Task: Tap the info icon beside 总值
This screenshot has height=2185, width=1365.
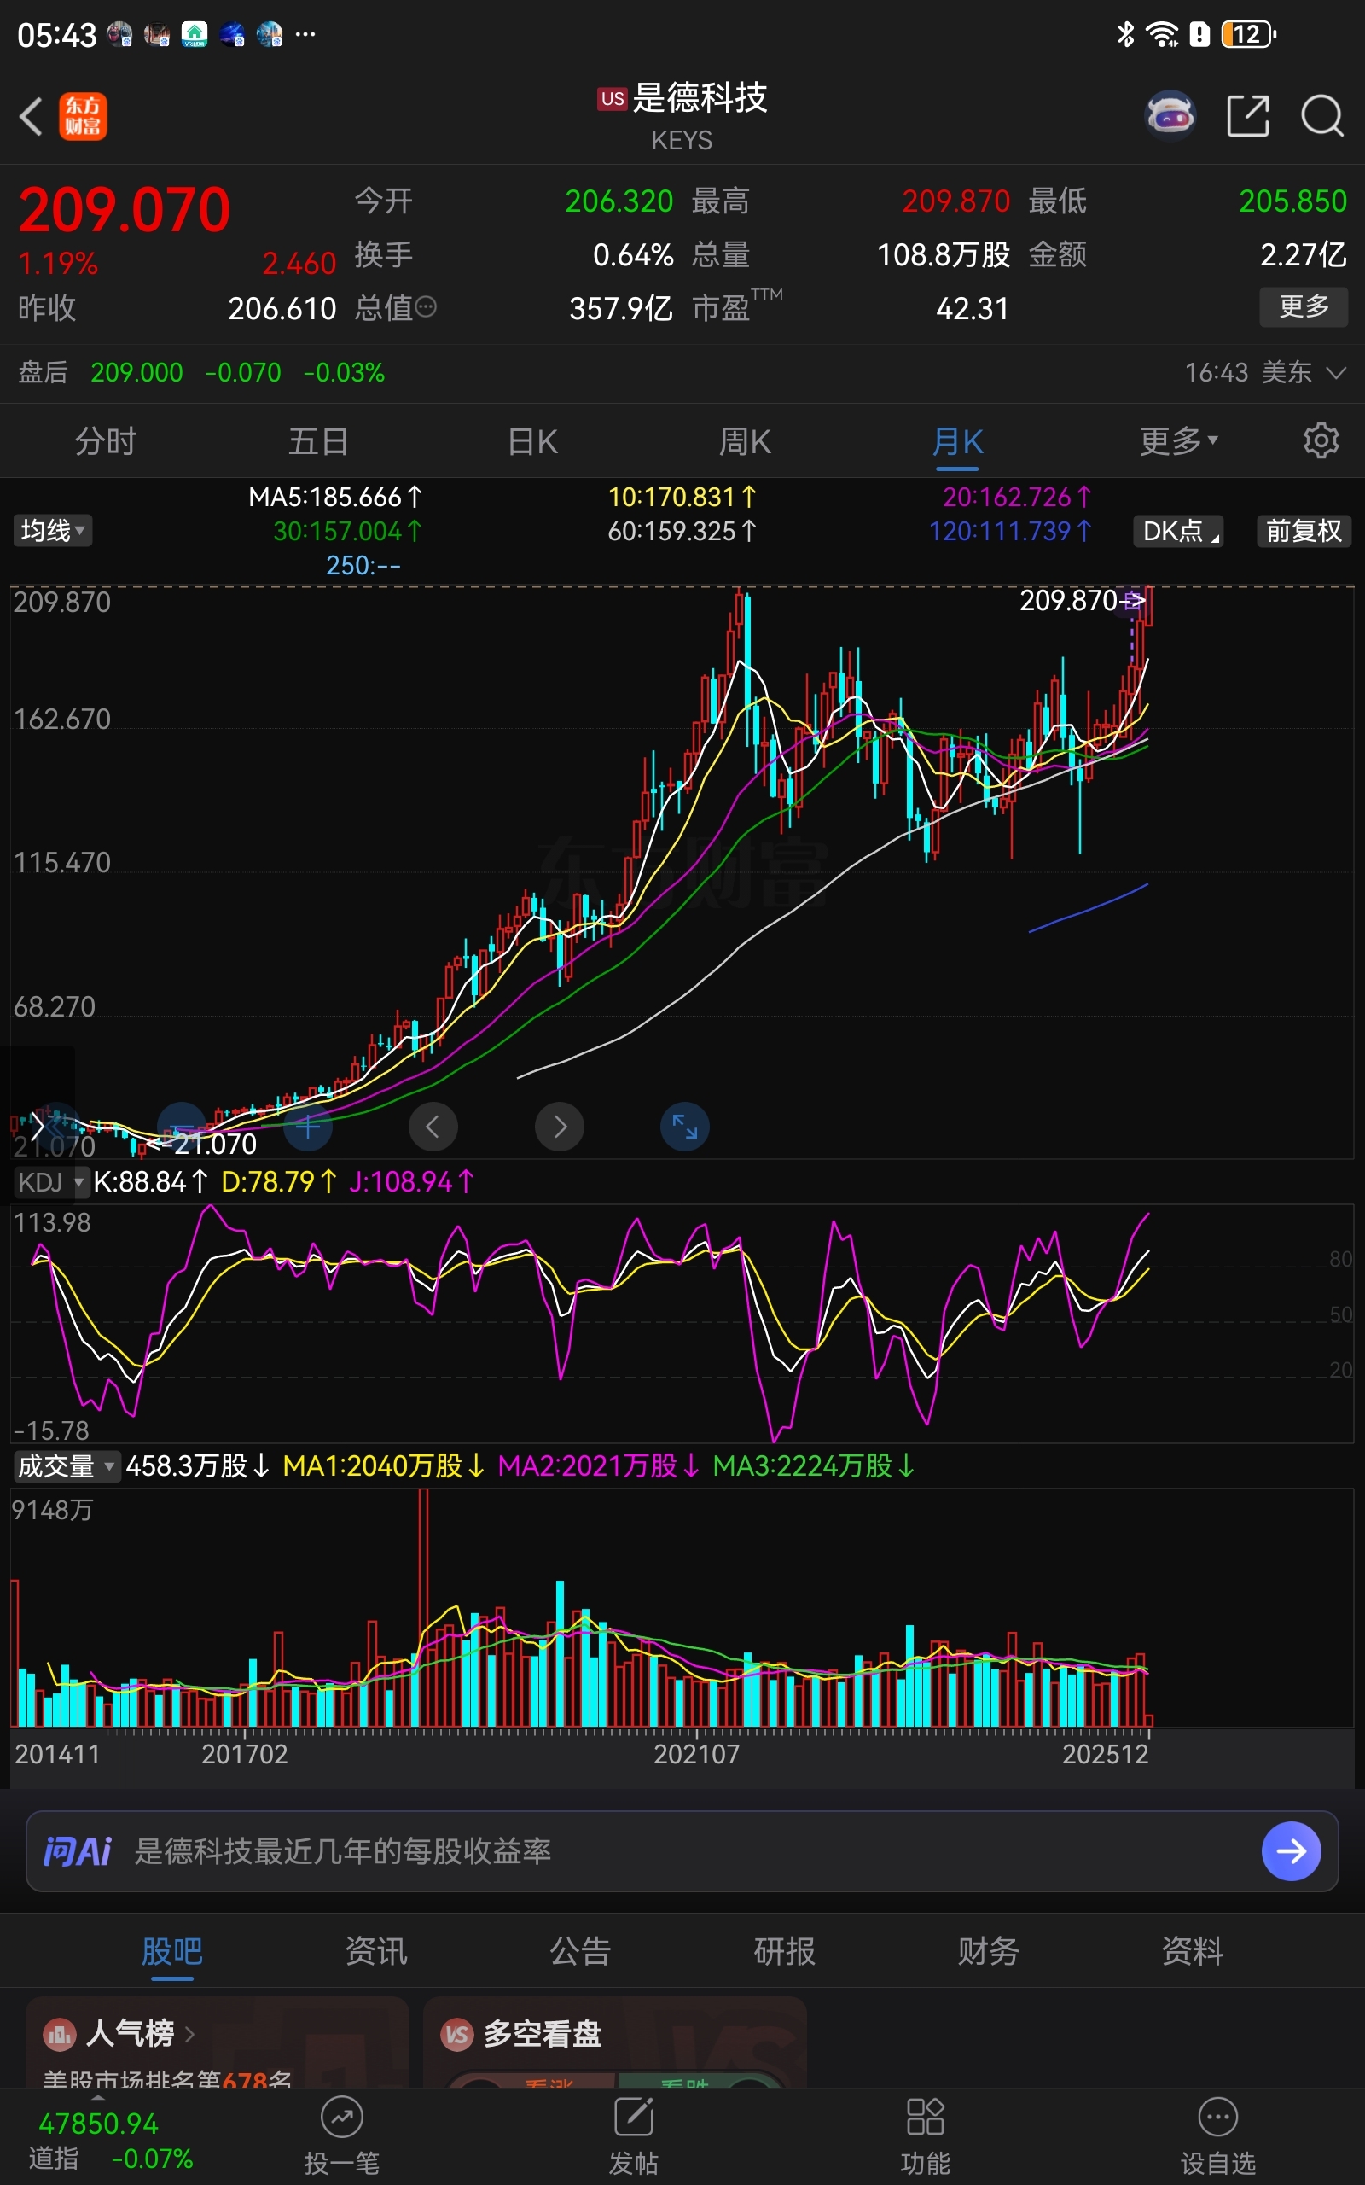Action: (x=426, y=308)
